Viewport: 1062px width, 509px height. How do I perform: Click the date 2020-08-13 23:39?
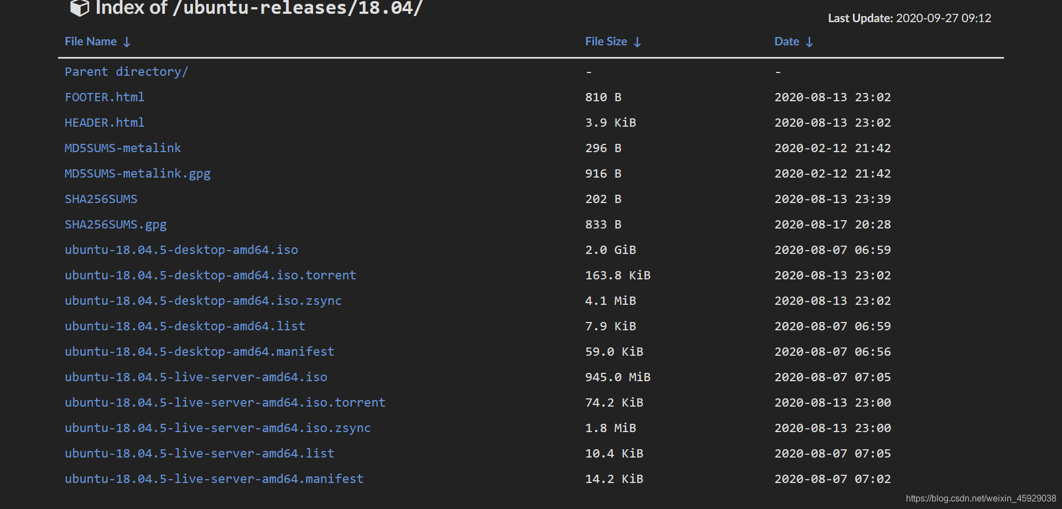point(832,199)
